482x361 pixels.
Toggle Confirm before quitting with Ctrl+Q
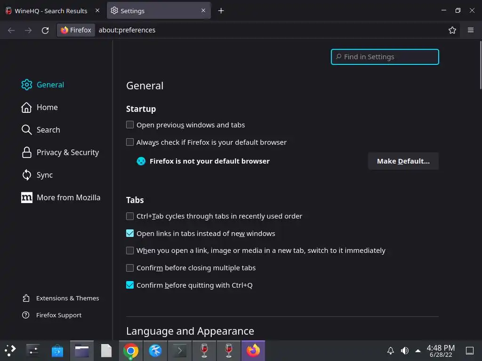[x=130, y=285]
